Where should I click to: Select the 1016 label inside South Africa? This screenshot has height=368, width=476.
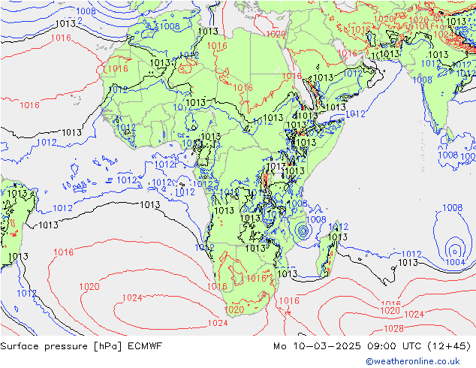(x=256, y=278)
